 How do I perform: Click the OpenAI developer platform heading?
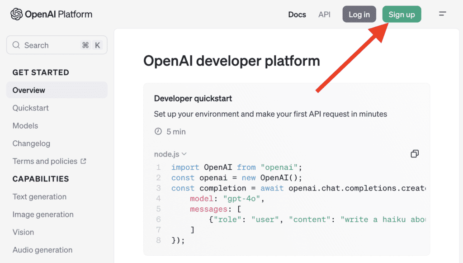coord(231,61)
